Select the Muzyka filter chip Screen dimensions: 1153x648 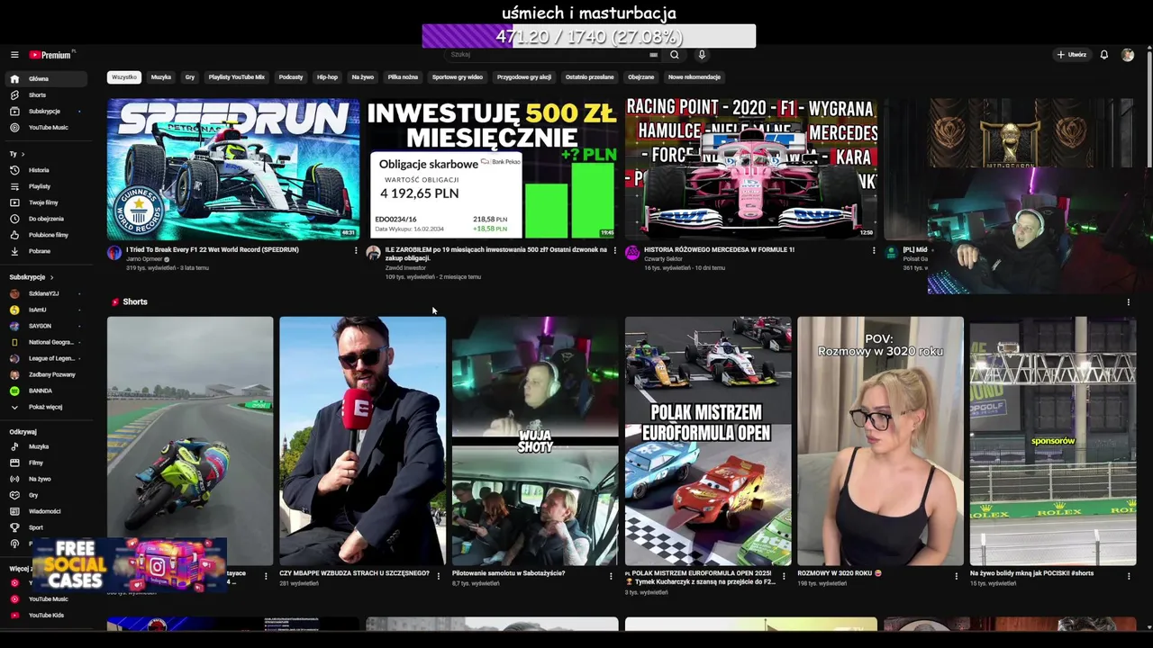(x=161, y=77)
